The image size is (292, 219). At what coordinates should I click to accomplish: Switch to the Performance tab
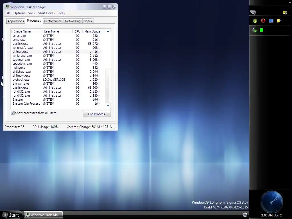[53, 21]
